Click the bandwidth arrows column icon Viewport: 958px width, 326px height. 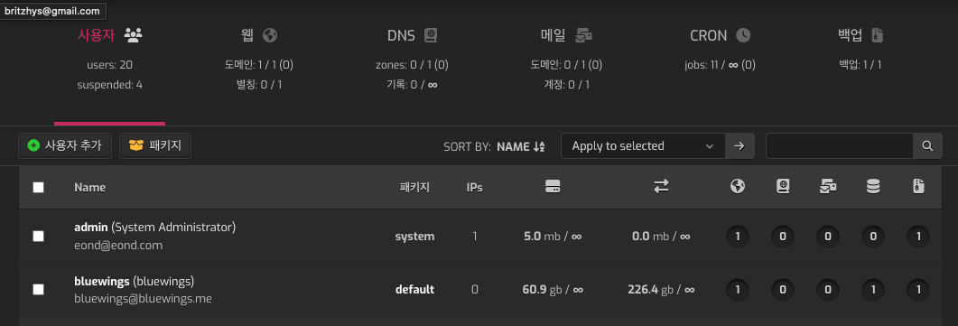661,188
